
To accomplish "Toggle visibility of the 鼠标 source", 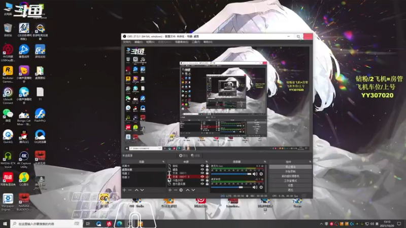I will (x=202, y=166).
